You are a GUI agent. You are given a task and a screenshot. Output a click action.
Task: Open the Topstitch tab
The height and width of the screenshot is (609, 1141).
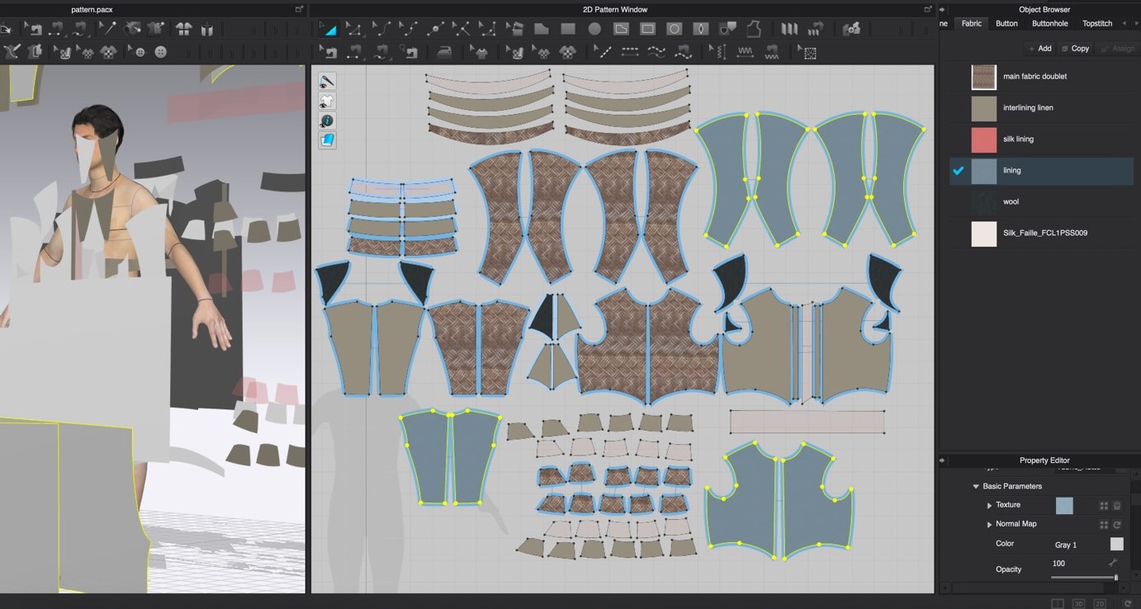coord(1097,24)
